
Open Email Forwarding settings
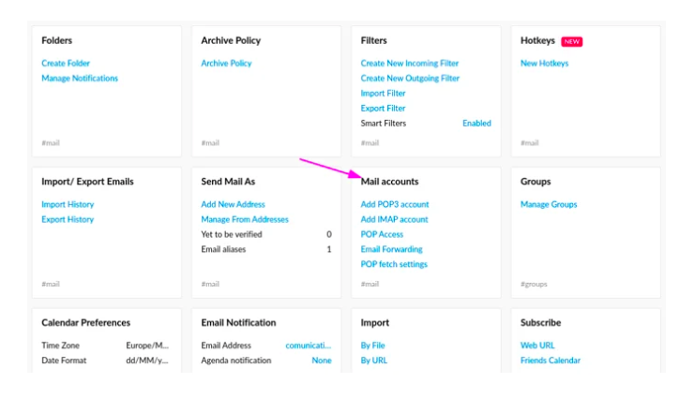392,249
